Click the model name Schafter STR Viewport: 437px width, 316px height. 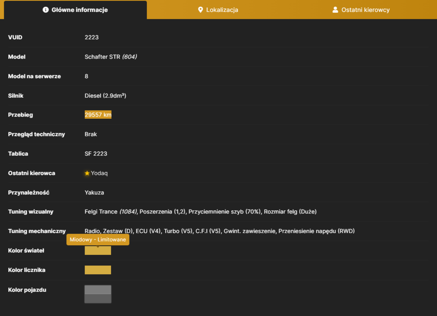[x=102, y=57]
